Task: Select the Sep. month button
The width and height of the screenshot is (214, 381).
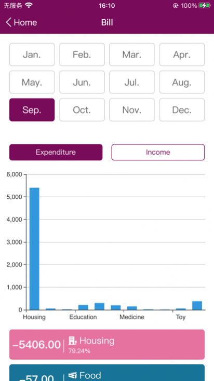Action: [32, 110]
